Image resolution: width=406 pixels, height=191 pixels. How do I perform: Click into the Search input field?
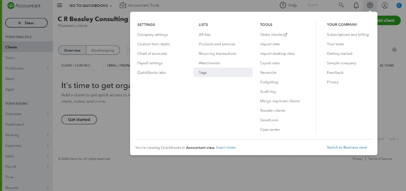(321, 5)
